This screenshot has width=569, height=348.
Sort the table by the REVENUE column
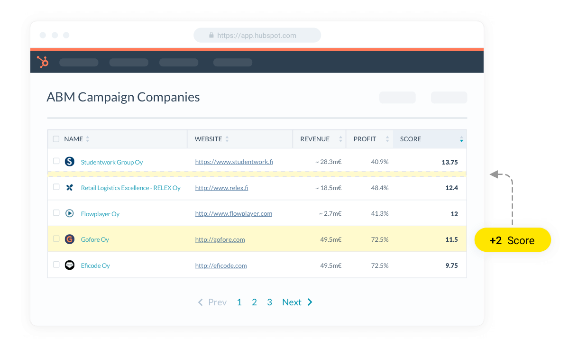[340, 139]
